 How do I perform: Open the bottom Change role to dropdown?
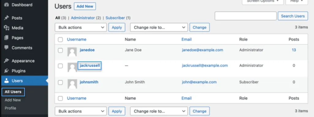[x=159, y=111]
